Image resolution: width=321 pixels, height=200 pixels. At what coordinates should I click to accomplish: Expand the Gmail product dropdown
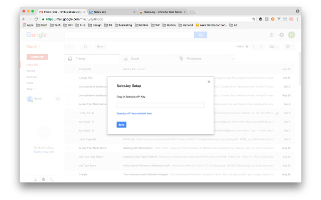point(34,46)
